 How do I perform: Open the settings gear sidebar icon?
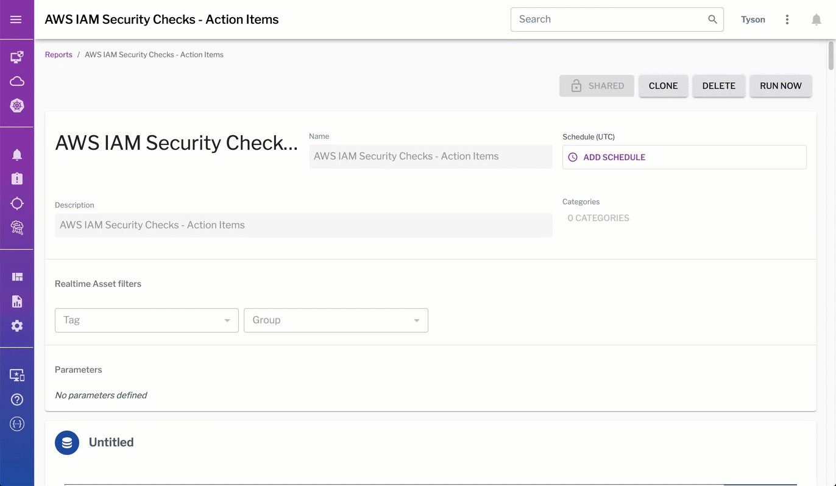(17, 326)
